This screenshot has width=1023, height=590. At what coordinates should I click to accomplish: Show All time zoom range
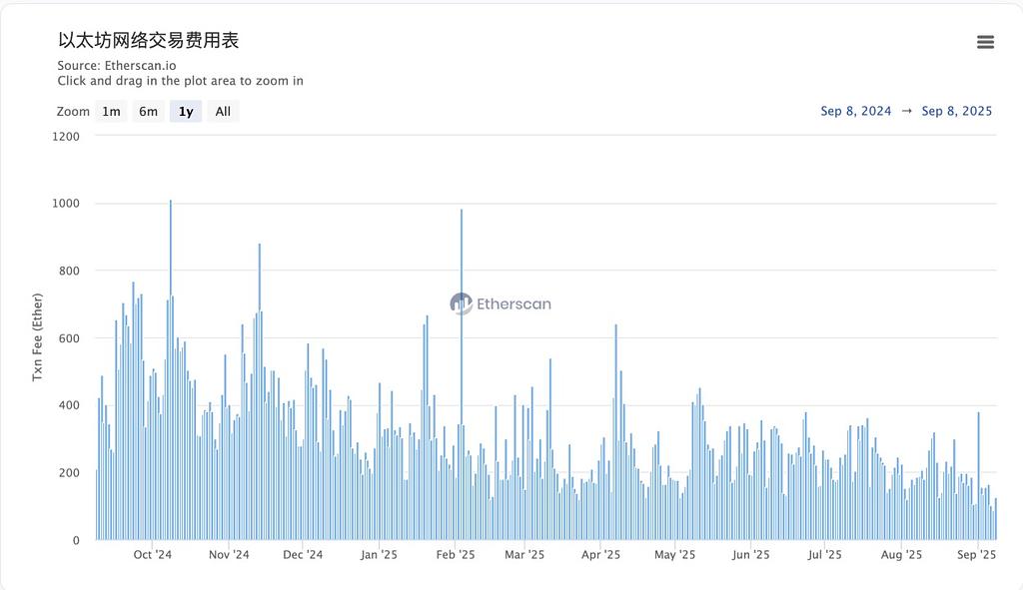223,112
